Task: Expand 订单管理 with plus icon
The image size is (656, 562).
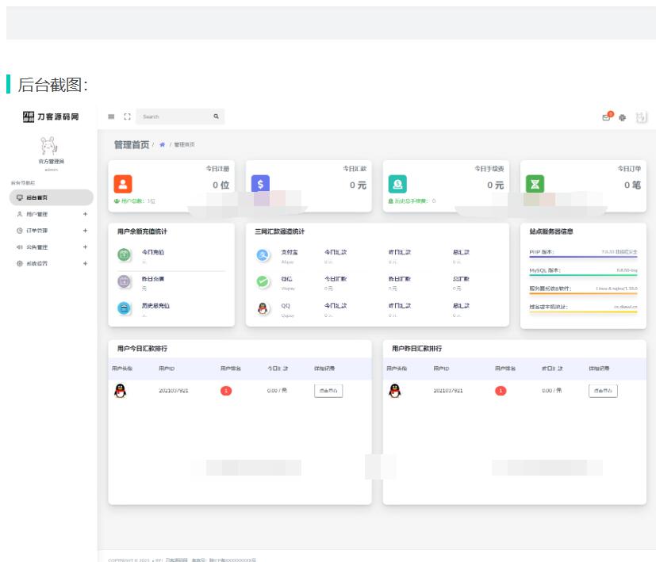Action: tap(85, 231)
